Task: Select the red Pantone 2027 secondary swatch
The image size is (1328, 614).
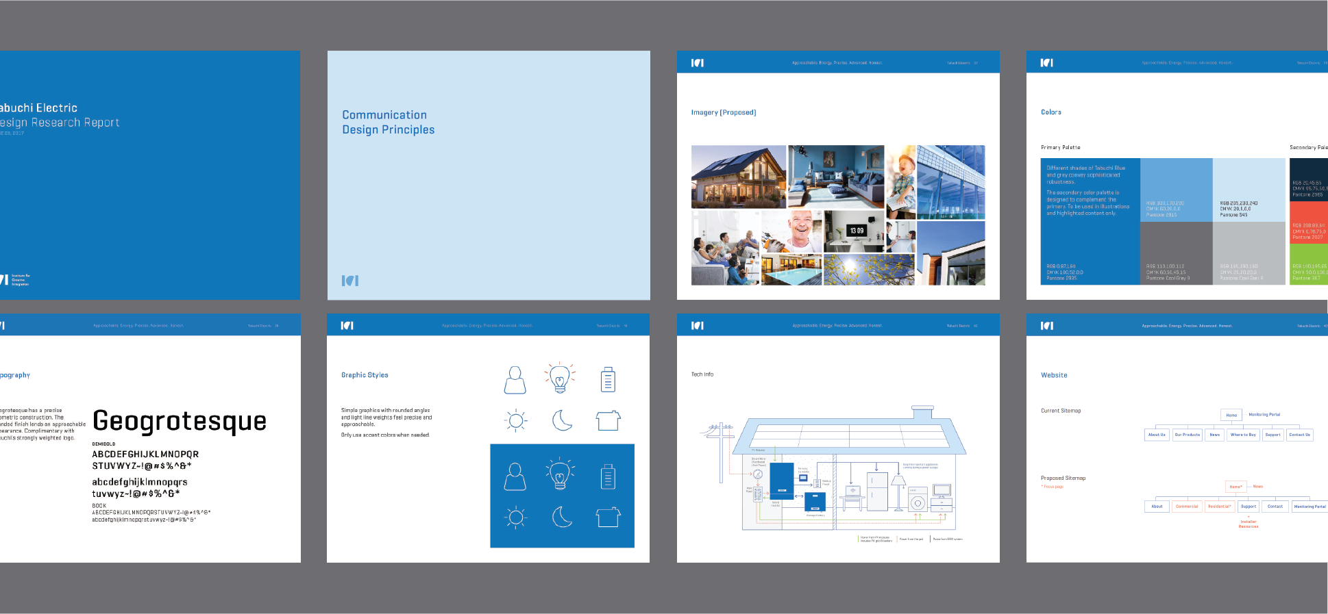Action: [1309, 222]
